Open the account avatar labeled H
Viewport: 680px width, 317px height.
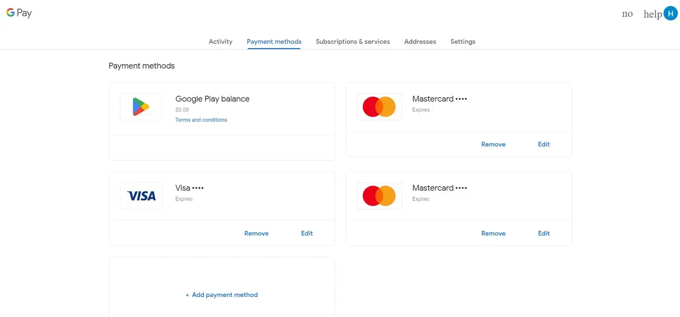[670, 13]
